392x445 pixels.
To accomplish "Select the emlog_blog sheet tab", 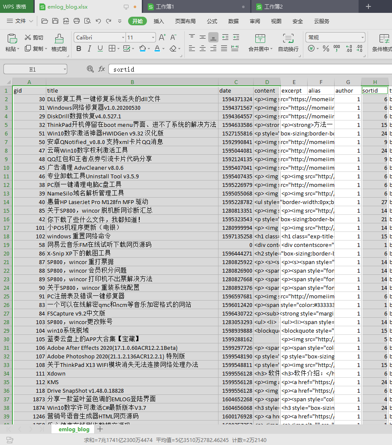I will (74, 429).
